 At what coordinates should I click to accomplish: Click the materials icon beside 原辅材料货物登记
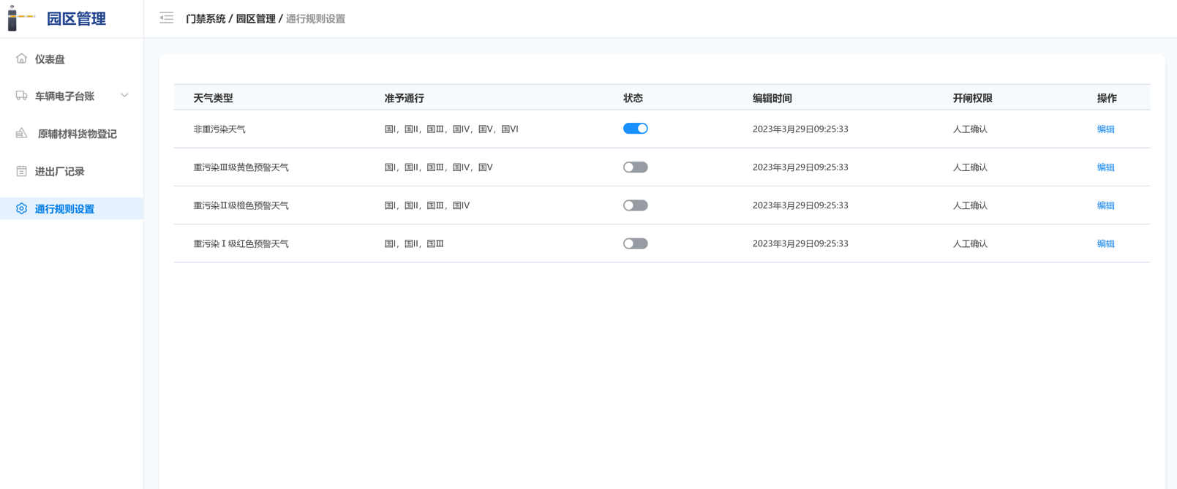point(21,133)
